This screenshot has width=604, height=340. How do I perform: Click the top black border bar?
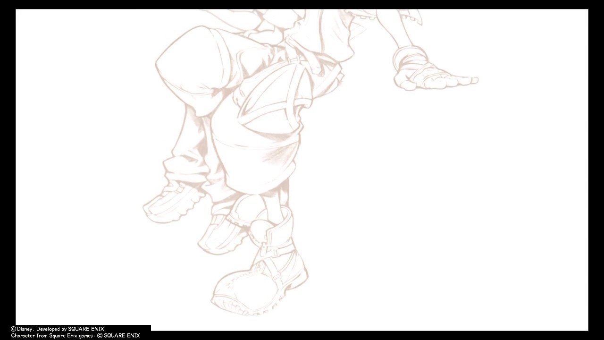tap(302, 5)
